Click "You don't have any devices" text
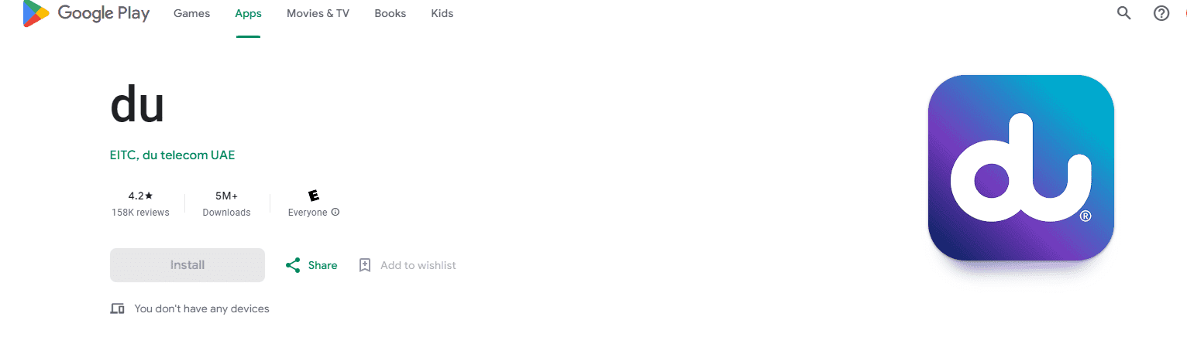The height and width of the screenshot is (344, 1187). pyautogui.click(x=201, y=308)
